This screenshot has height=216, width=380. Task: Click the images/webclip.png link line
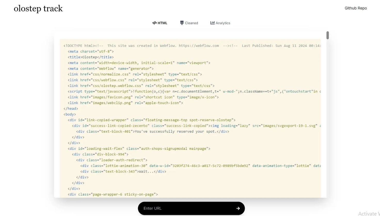point(125,103)
